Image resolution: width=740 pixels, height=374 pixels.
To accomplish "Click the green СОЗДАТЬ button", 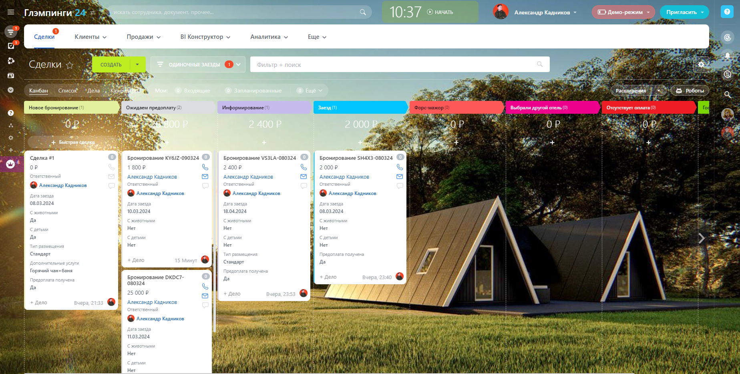I will (111, 64).
